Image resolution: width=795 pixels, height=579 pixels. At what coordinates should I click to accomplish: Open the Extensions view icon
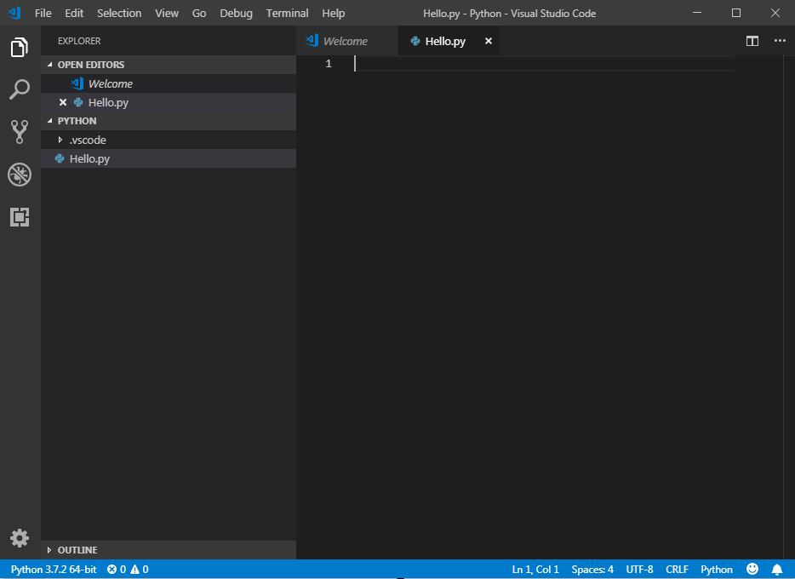pyautogui.click(x=20, y=217)
